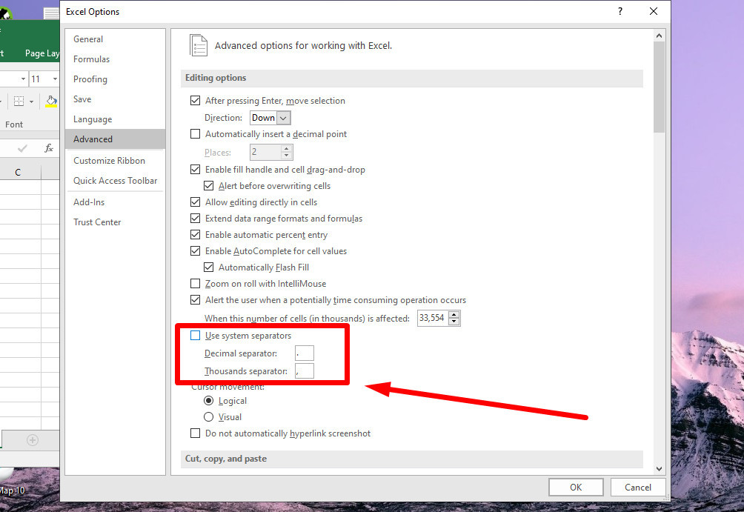
Task: Toggle Automatically insert a decimal point
Action: (196, 134)
